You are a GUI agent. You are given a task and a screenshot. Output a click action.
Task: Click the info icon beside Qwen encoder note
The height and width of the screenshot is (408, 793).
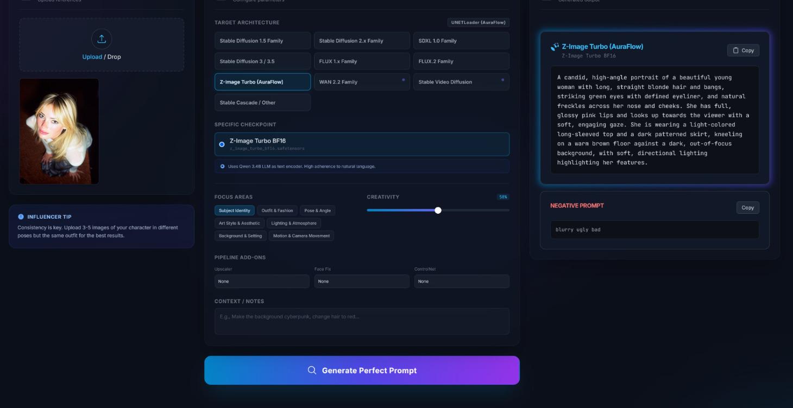click(x=222, y=167)
